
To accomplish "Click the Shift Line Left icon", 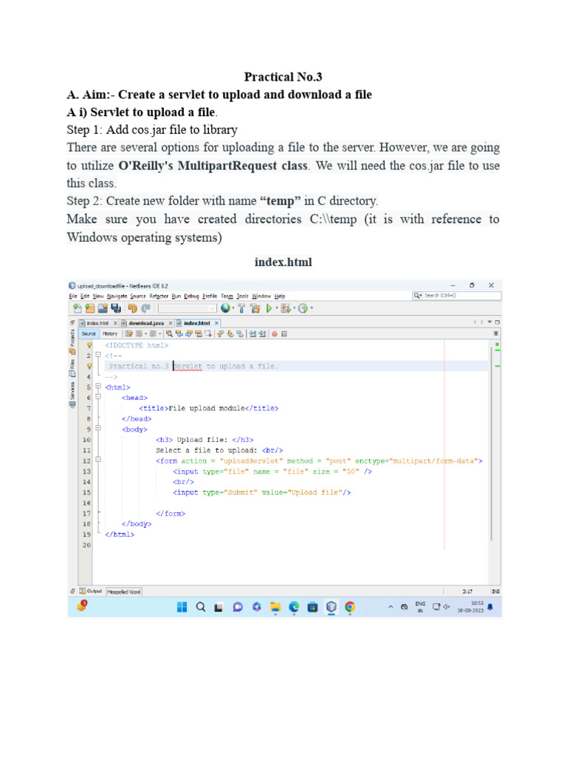I will click(x=252, y=333).
